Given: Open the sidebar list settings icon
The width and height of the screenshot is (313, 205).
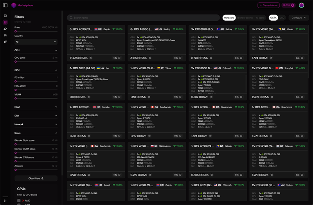Looking at the screenshot, I should [x=5, y=35].
